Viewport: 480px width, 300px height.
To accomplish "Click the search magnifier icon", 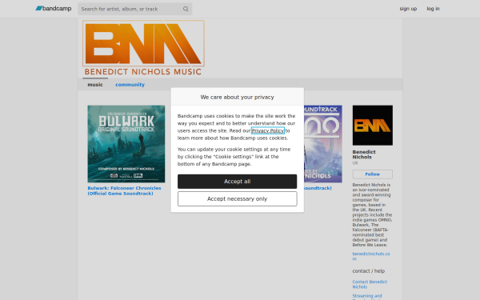I will pyautogui.click(x=186, y=9).
